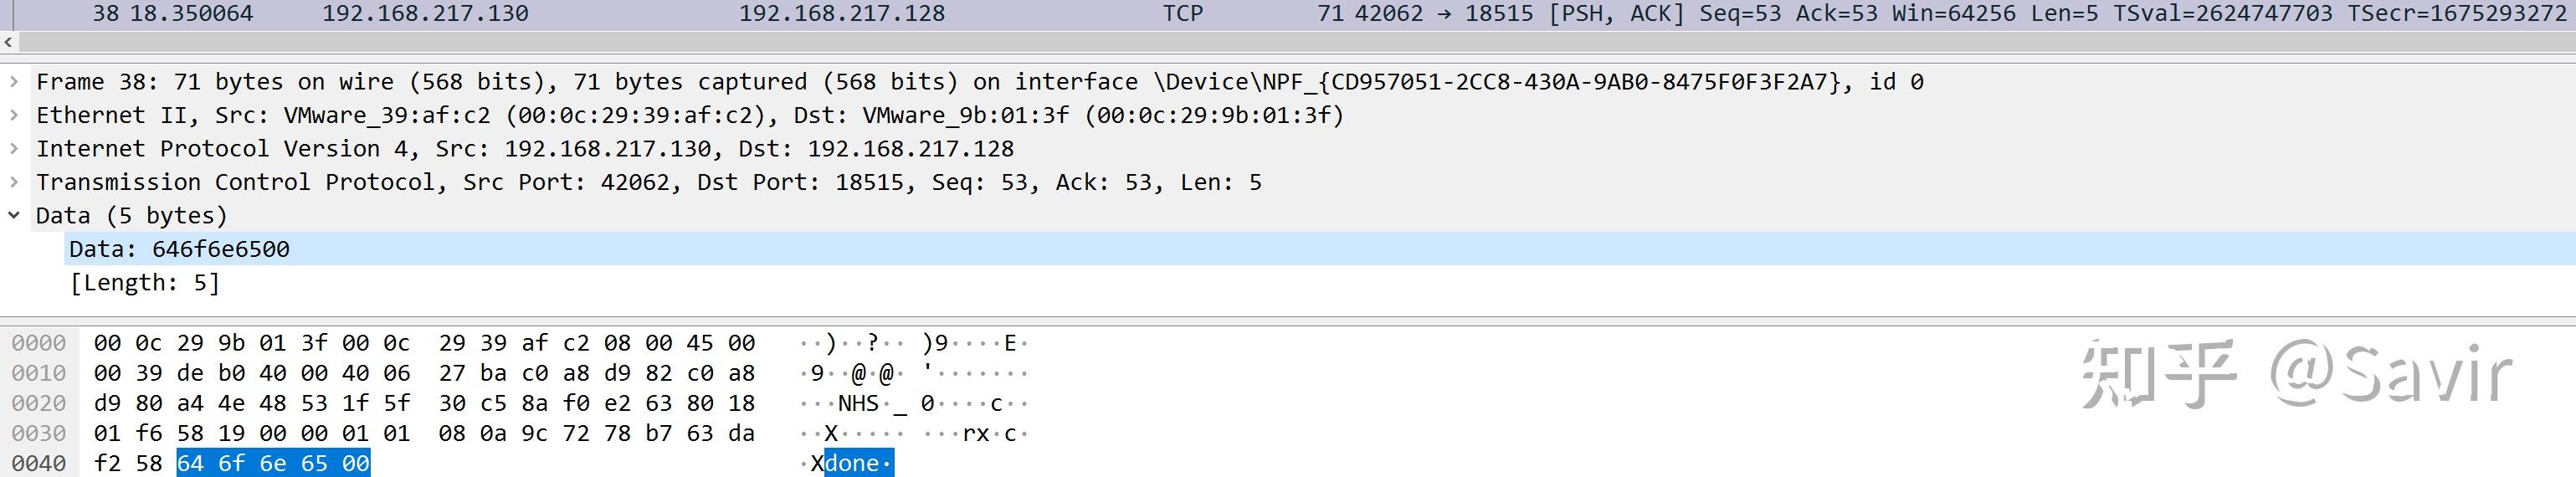Click the hex offset 0040 row label
Image resolution: width=2576 pixels, height=477 pixels.
[39, 463]
